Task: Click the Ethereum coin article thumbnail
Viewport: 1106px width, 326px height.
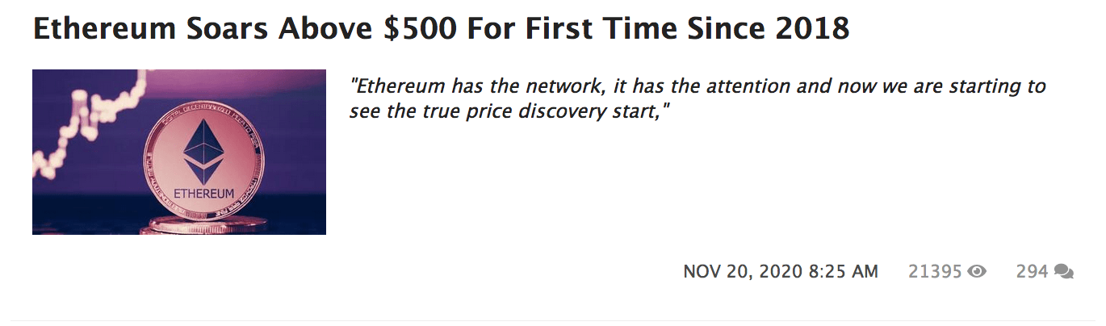Action: pos(178,152)
